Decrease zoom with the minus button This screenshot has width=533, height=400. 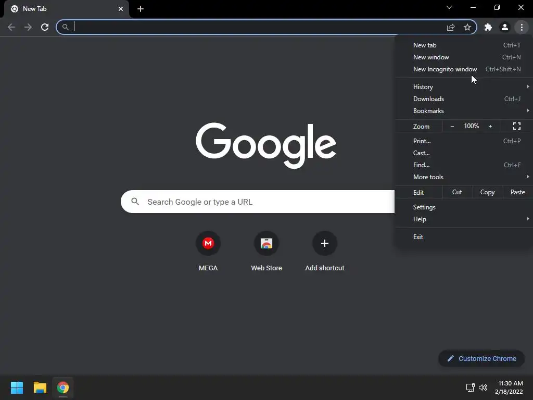pos(452,126)
